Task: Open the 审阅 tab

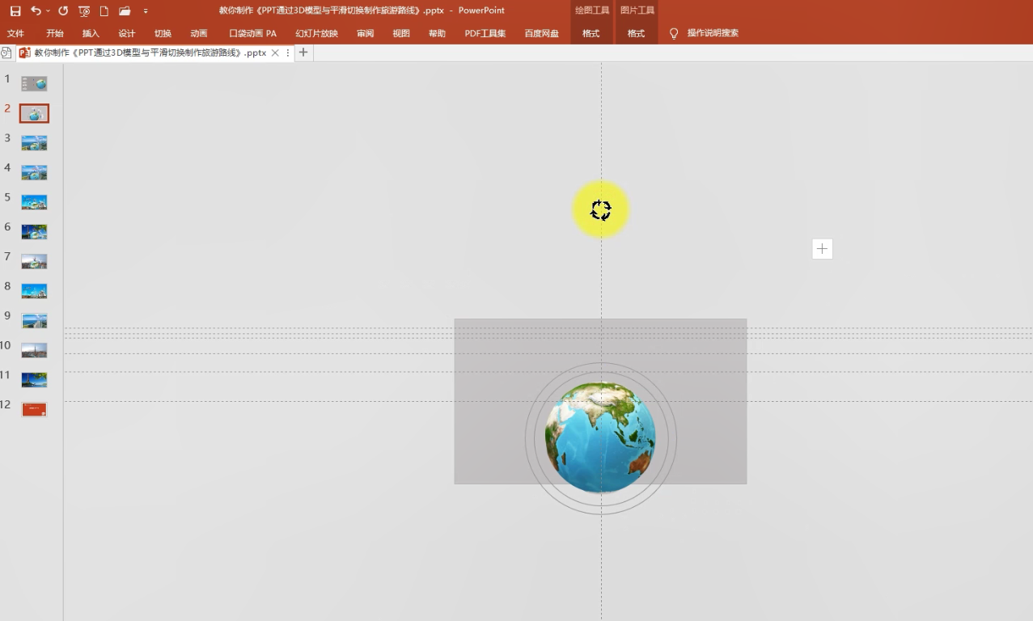Action: pyautogui.click(x=366, y=33)
